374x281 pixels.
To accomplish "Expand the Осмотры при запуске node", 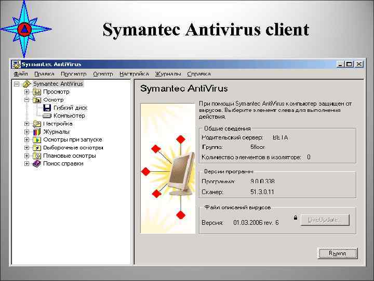I will click(x=26, y=139).
